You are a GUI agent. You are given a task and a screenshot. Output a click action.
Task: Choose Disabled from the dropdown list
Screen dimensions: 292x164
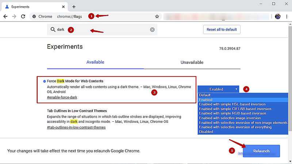[243, 132]
